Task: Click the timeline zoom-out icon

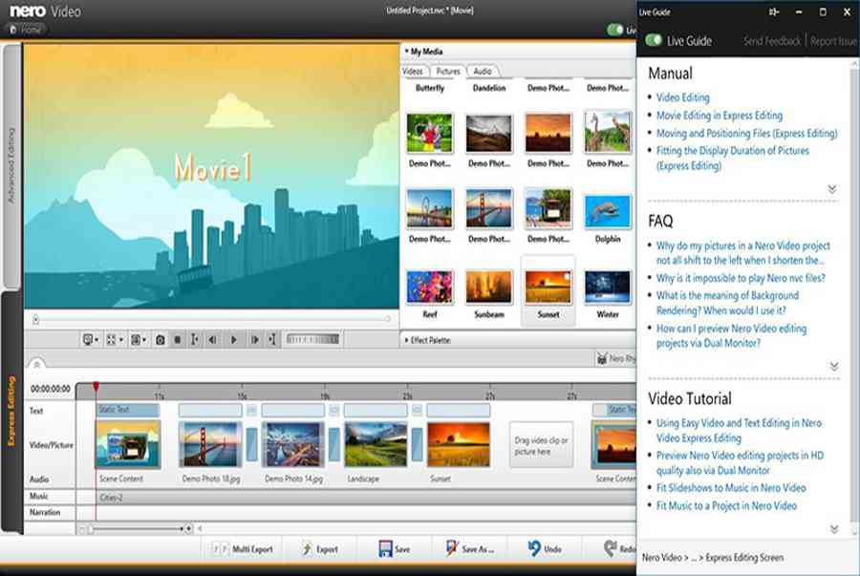Action: click(82, 529)
